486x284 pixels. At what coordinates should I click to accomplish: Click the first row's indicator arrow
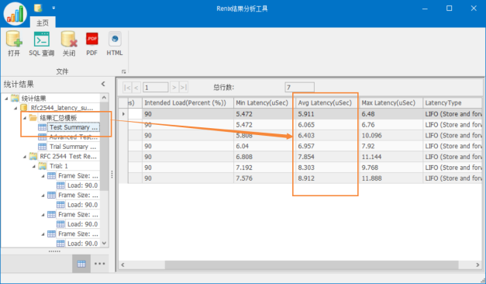(x=123, y=114)
